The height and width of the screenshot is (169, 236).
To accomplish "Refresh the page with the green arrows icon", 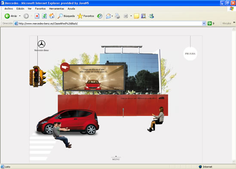I will (44, 16).
